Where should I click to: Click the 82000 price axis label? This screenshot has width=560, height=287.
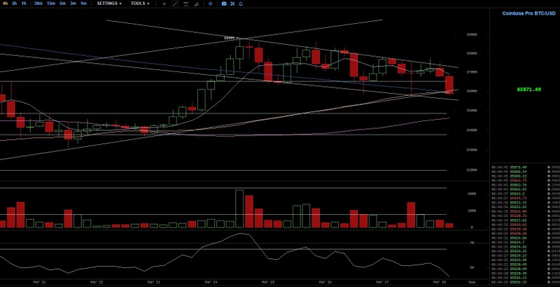point(472,170)
